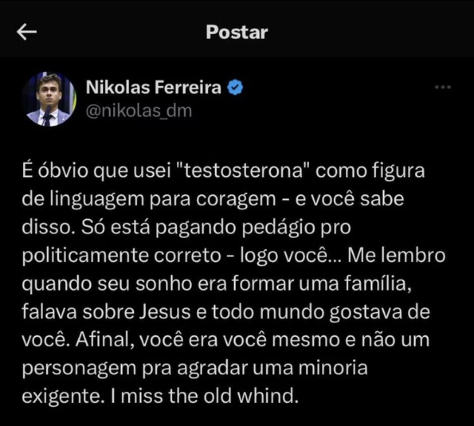Screen dimensions: 474x426
Task: Select the word "Jesus" in the post
Action: click(x=164, y=312)
